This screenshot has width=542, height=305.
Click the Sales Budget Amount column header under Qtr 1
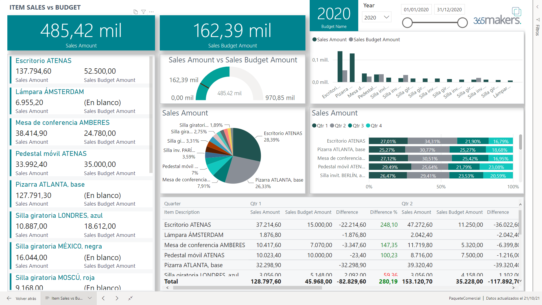308,212
